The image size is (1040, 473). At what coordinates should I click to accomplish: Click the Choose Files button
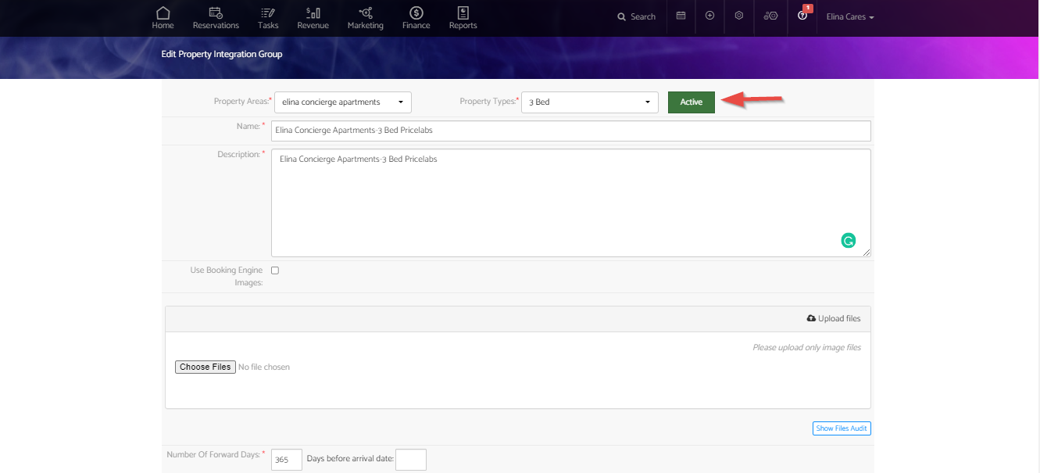(x=205, y=367)
